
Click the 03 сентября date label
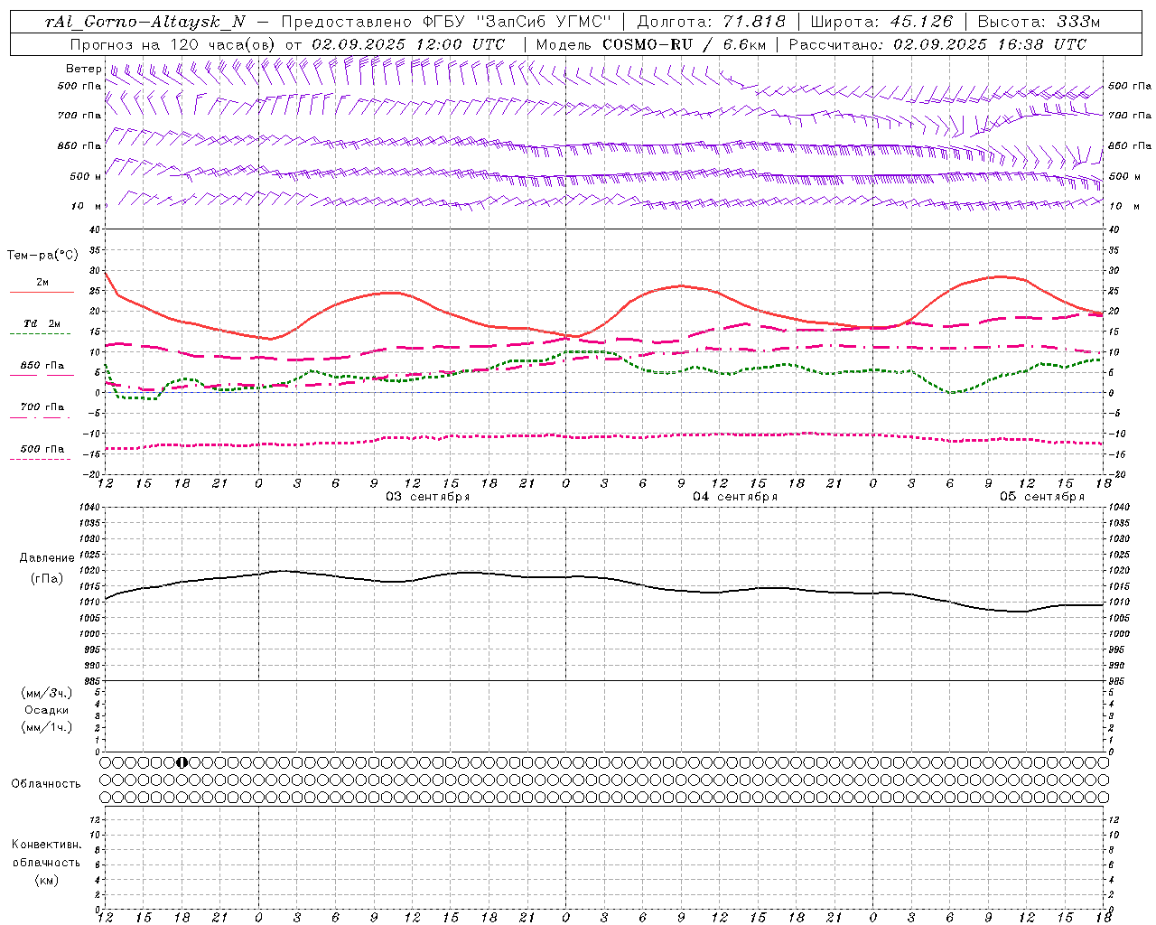(x=428, y=497)
